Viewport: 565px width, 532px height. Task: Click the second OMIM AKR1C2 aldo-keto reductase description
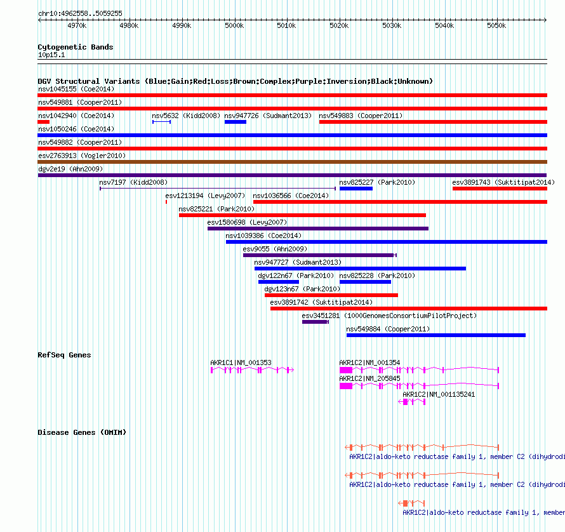coord(457,485)
